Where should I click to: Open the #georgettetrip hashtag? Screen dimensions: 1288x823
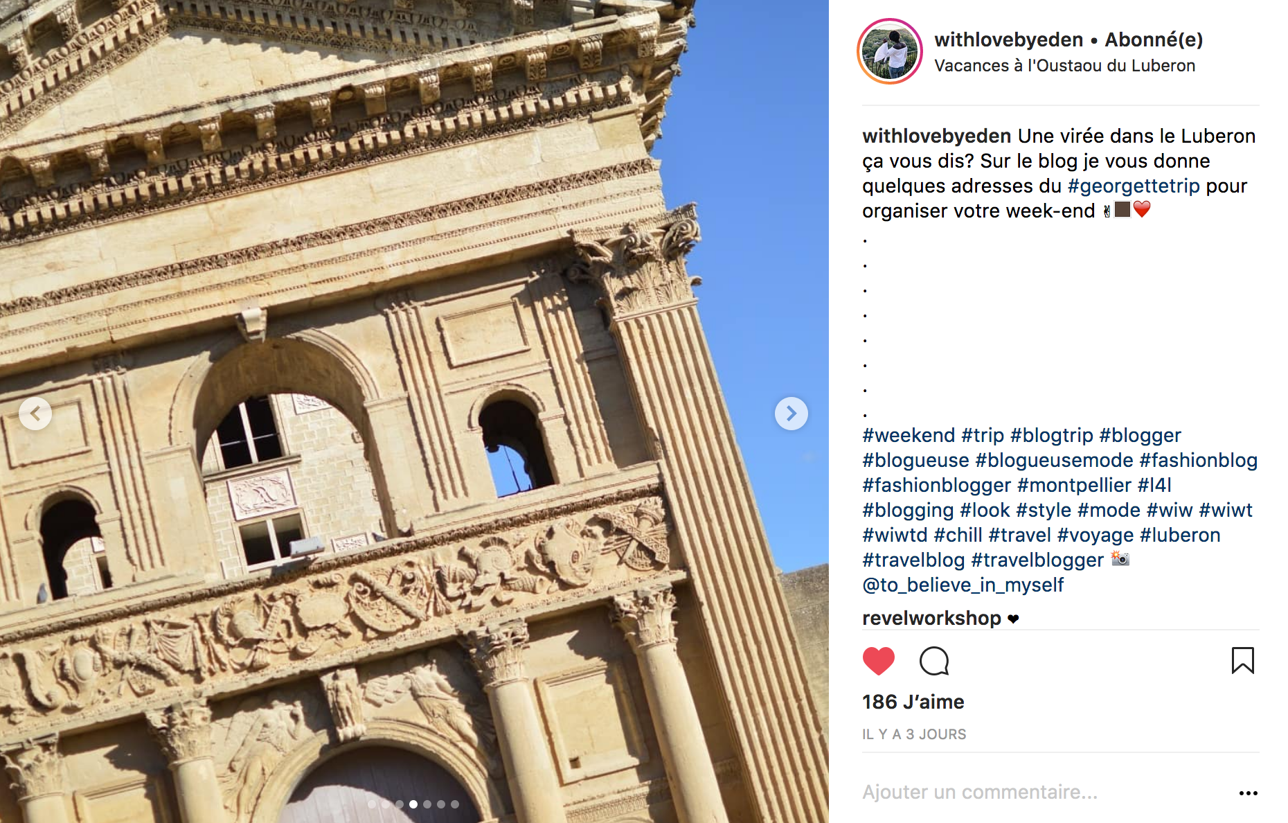coord(1134,186)
